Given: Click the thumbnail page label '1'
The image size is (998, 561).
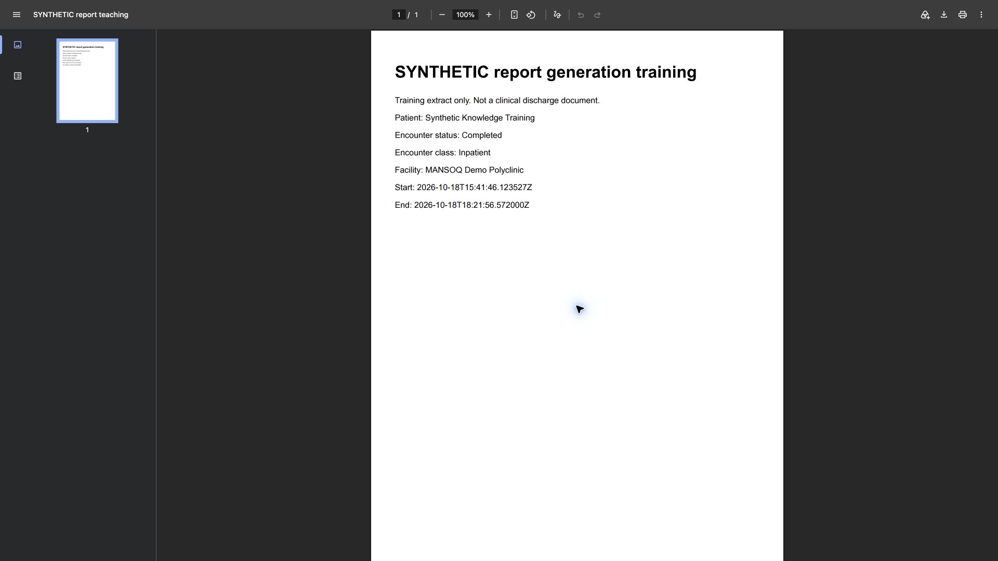Looking at the screenshot, I should (87, 130).
